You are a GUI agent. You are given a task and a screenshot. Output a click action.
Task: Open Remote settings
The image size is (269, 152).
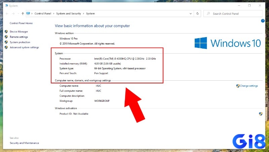[19, 37]
